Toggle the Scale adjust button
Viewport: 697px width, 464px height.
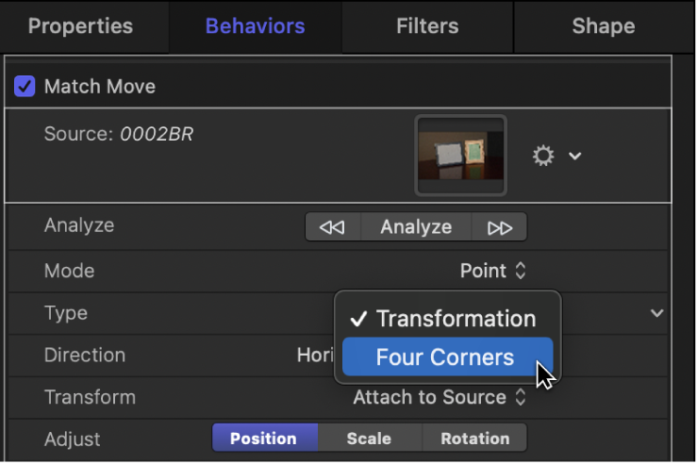pyautogui.click(x=370, y=439)
